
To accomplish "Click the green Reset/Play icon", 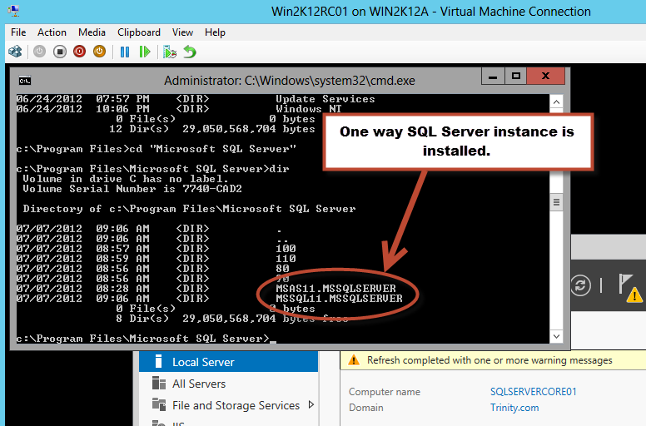I will tap(145, 52).
